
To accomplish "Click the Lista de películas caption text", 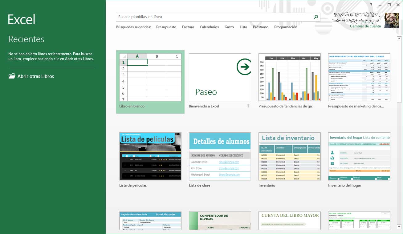I will [x=133, y=185].
